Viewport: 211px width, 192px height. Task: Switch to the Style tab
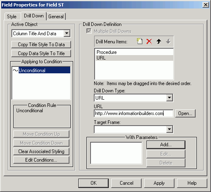click(x=12, y=17)
